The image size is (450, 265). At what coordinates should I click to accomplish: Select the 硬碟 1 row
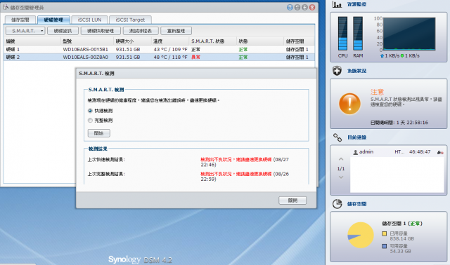[x=159, y=50]
